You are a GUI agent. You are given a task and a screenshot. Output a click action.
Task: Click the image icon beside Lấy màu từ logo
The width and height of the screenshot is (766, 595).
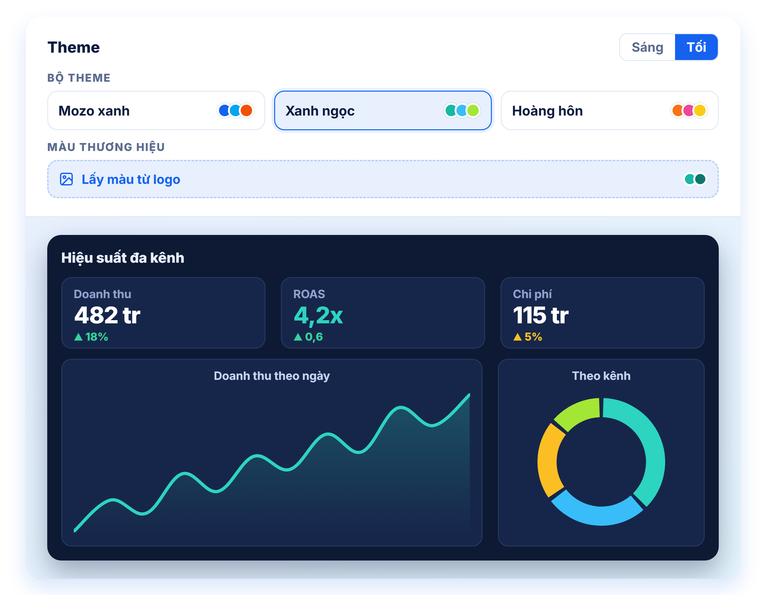point(66,179)
